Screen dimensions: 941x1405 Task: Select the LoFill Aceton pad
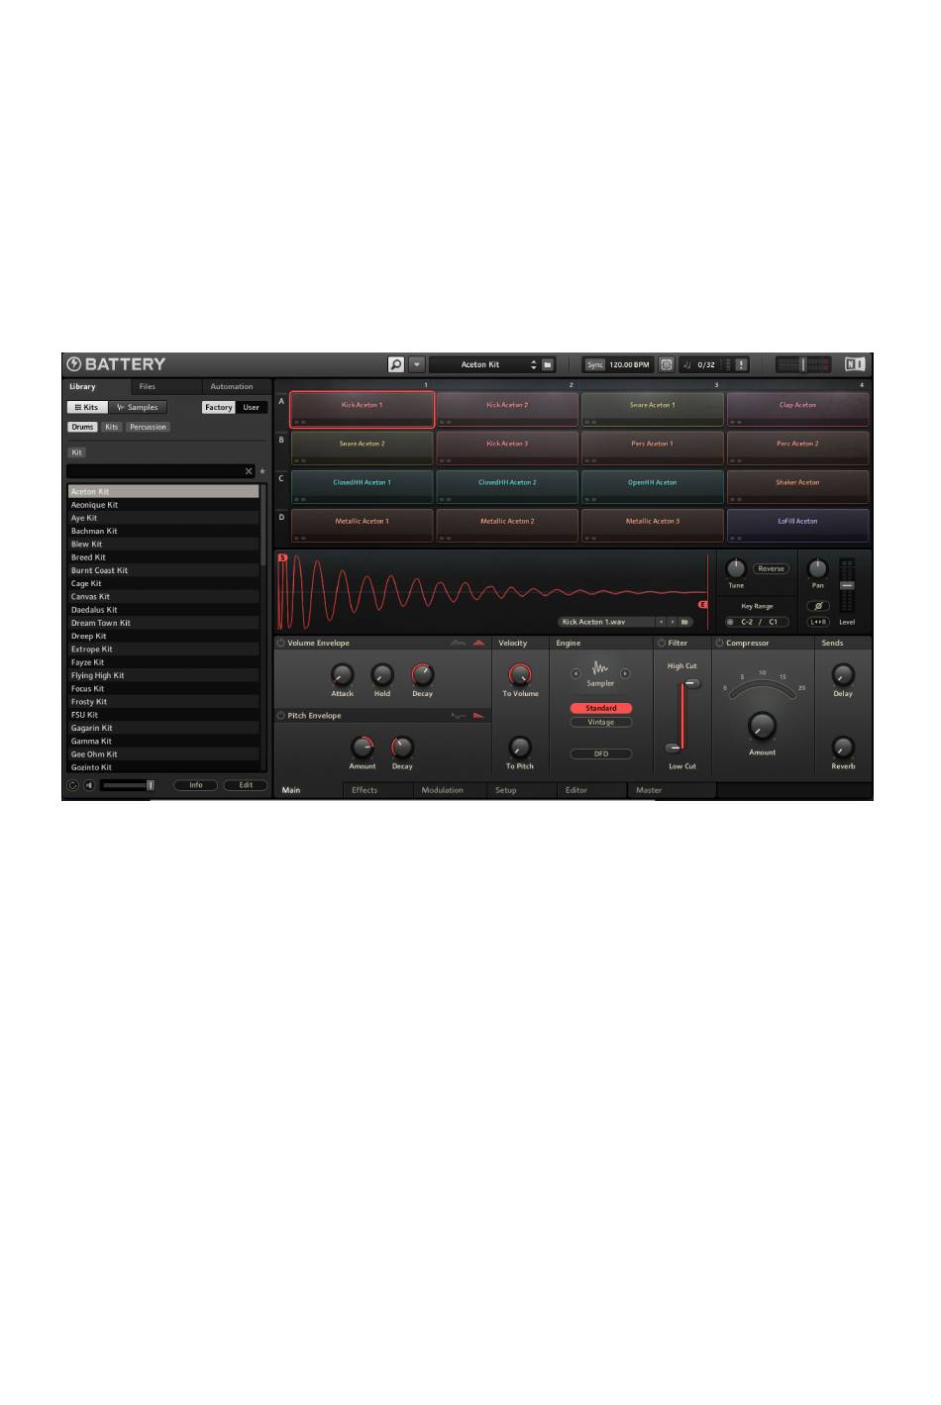[797, 525]
